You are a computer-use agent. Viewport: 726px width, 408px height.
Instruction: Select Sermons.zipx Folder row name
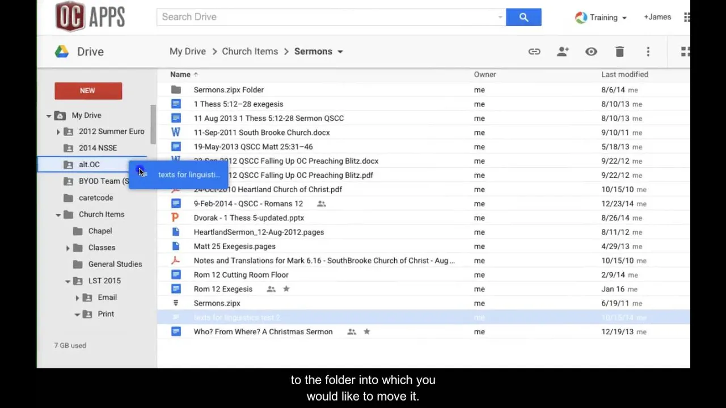(x=229, y=90)
